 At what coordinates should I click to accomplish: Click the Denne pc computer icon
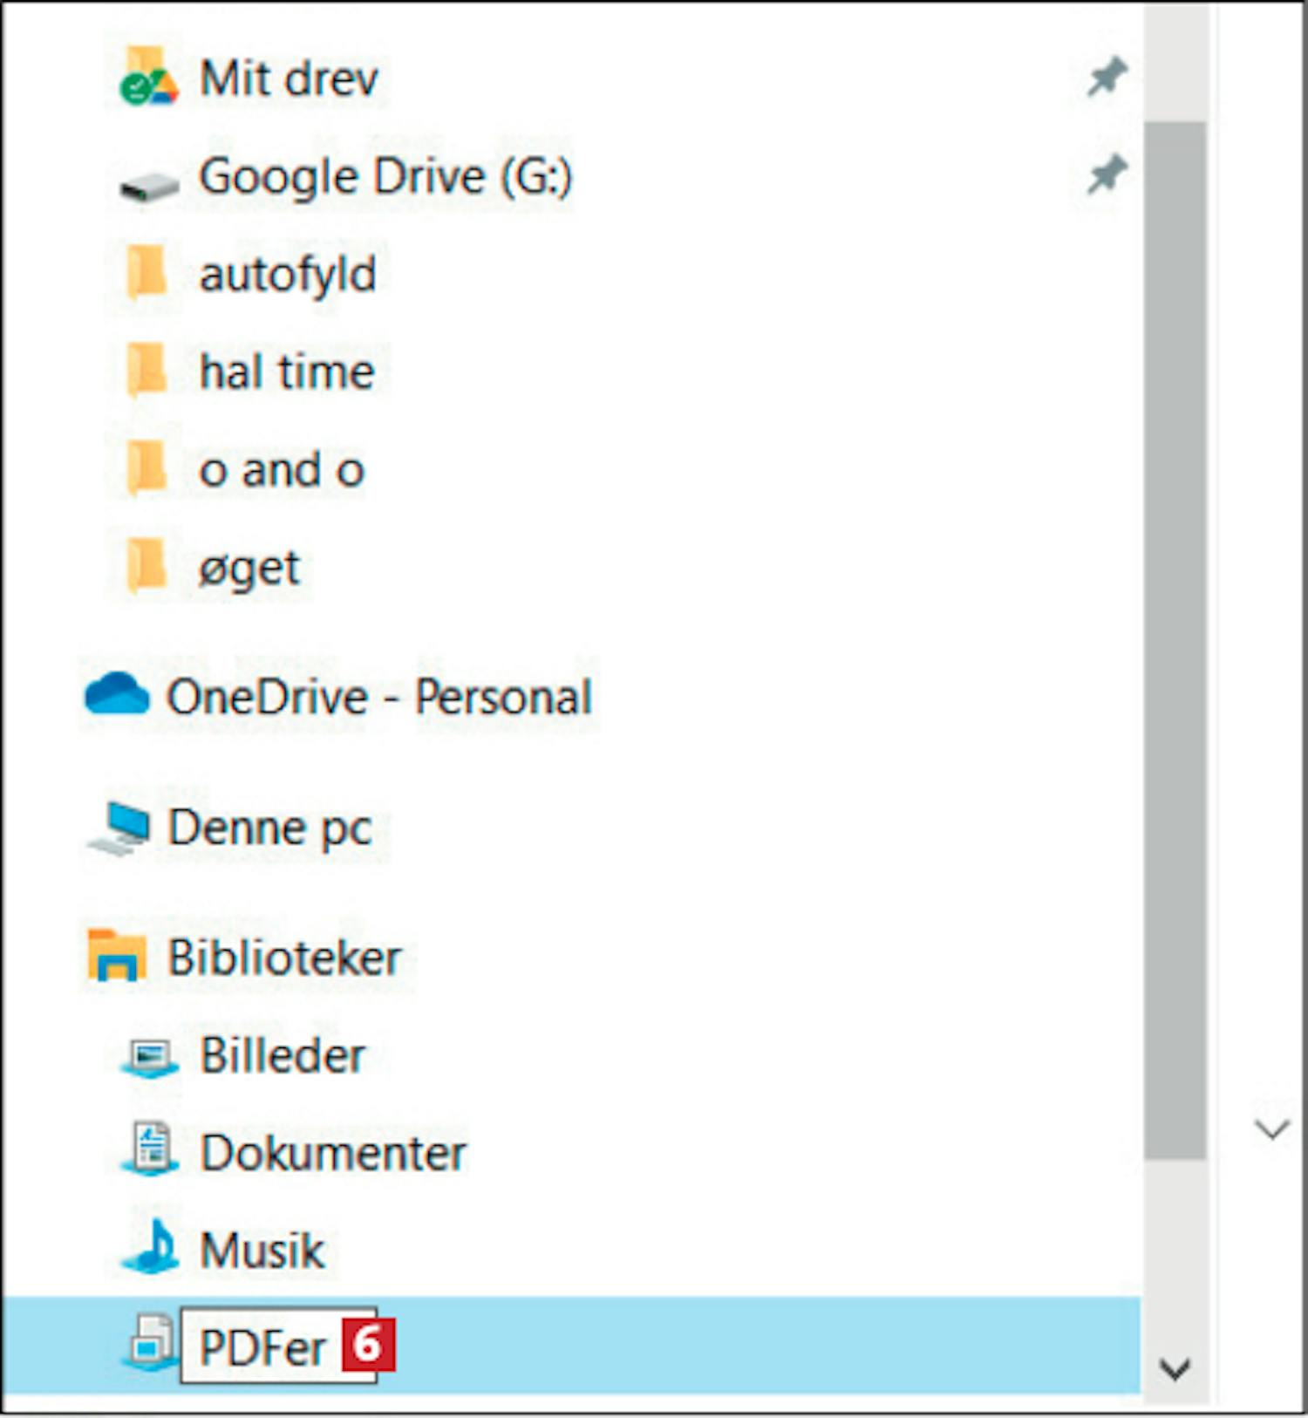(x=119, y=828)
